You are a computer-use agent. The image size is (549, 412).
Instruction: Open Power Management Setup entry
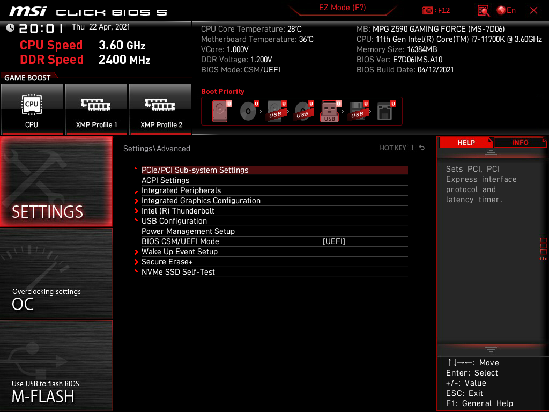(x=274, y=231)
